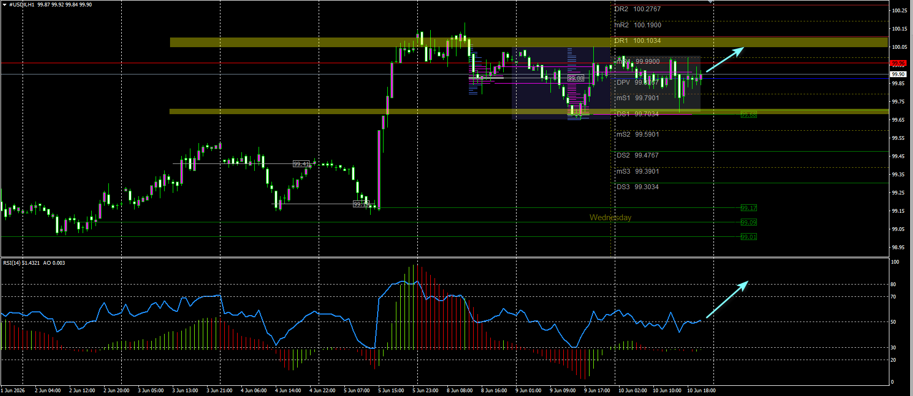The height and width of the screenshot is (396, 913).
Task: Click the green 99.01 level price box
Action: (x=749, y=237)
